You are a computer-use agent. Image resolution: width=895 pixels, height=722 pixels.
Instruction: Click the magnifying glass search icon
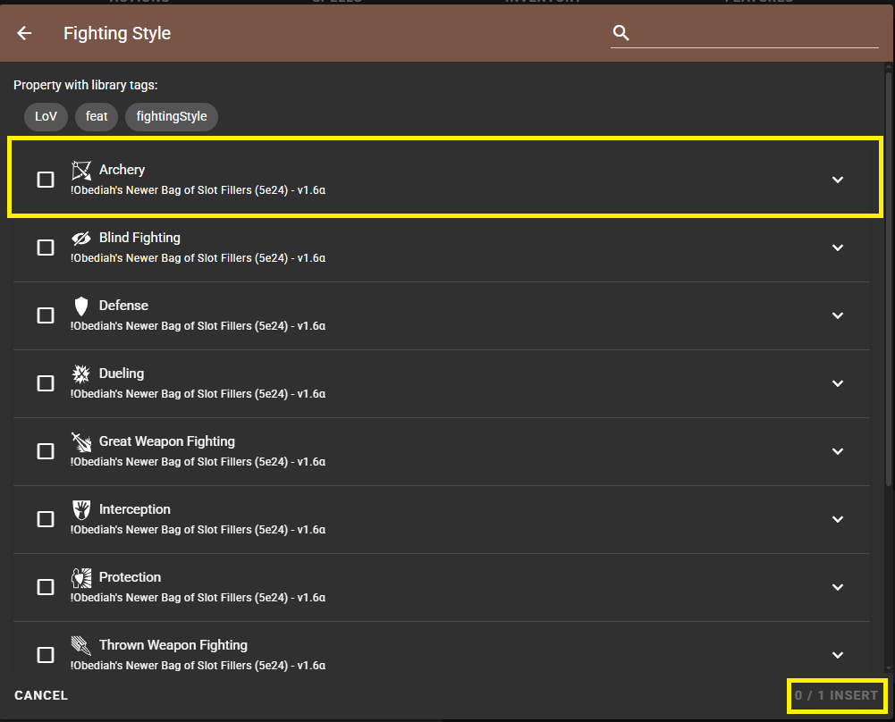621,33
